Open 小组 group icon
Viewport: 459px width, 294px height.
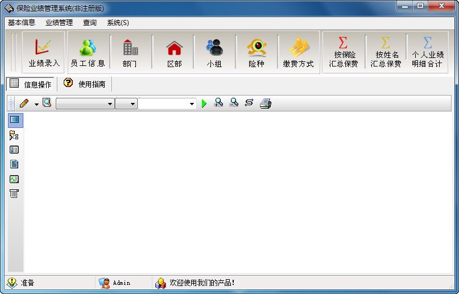pyautogui.click(x=214, y=52)
